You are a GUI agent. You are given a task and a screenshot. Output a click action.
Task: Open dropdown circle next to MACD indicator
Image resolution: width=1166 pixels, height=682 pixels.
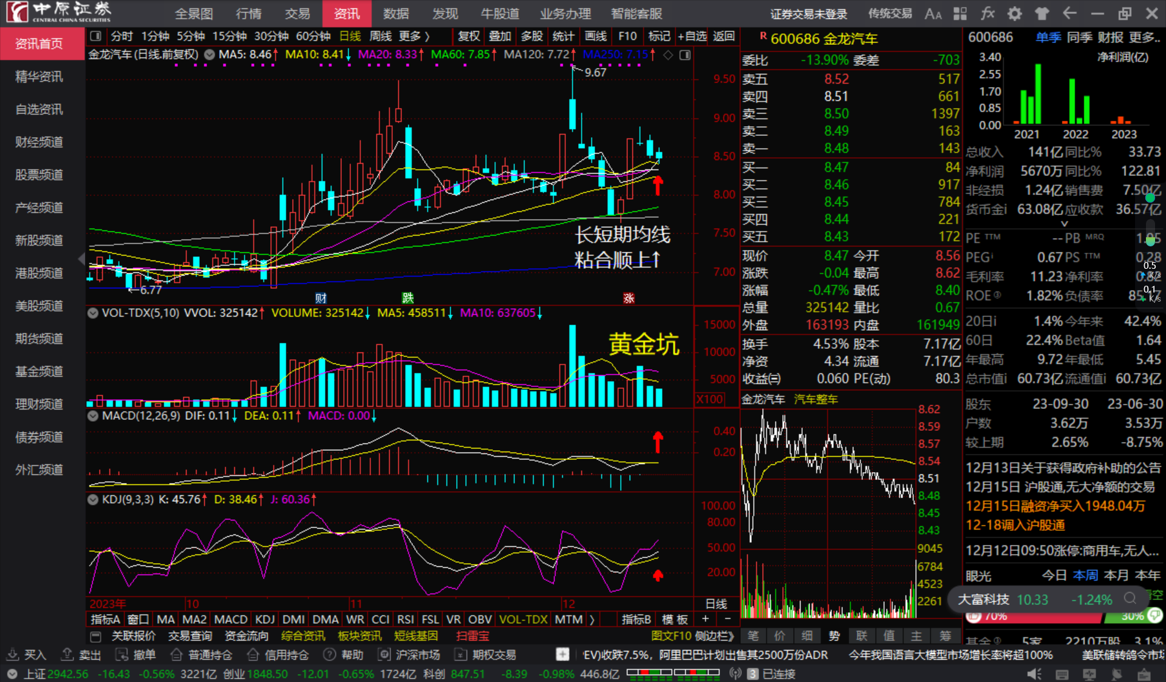point(93,416)
